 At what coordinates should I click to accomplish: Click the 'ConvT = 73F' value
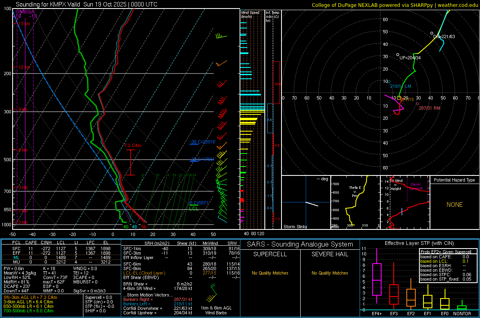pos(55,278)
